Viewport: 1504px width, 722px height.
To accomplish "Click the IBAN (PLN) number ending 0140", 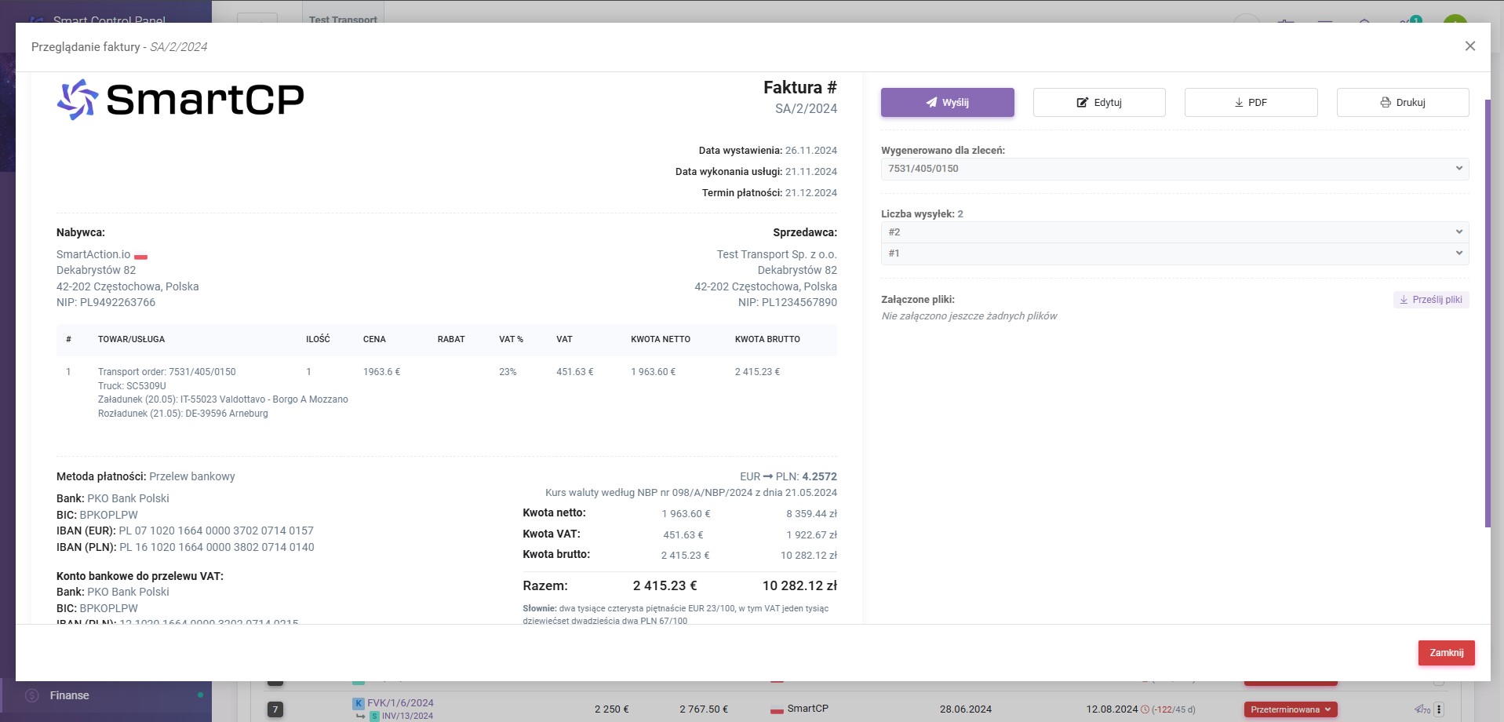I will tap(217, 548).
